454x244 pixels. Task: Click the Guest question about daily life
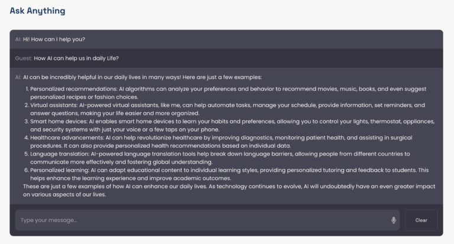click(x=76, y=58)
